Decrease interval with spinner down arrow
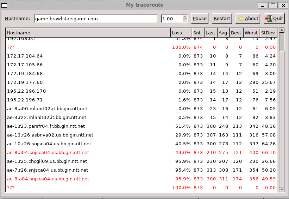 click(x=185, y=21)
